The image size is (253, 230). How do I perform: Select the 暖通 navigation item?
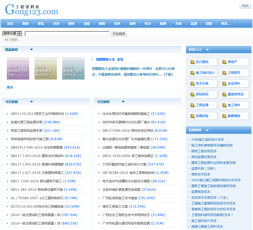[163, 24]
